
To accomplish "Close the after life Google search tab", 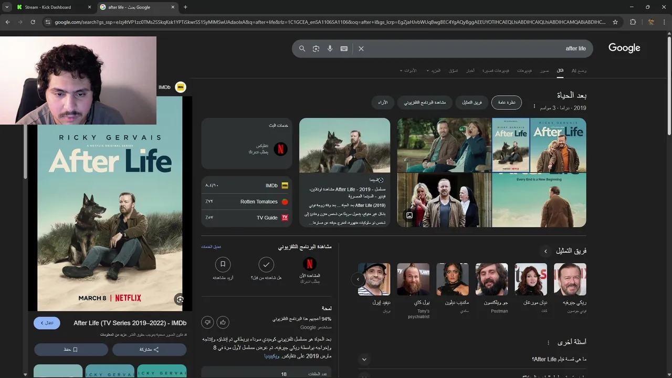I will coord(173,7).
